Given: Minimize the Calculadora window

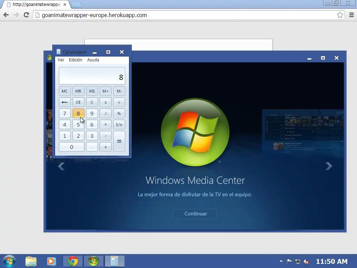Looking at the screenshot, I should tap(95, 52).
